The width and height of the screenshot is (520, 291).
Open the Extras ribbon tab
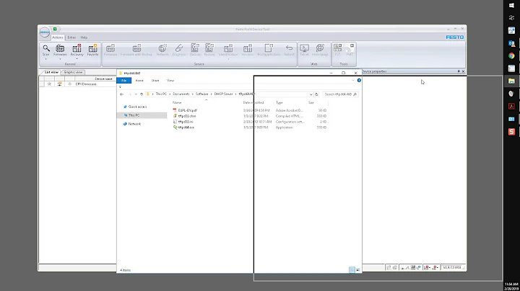pos(71,37)
